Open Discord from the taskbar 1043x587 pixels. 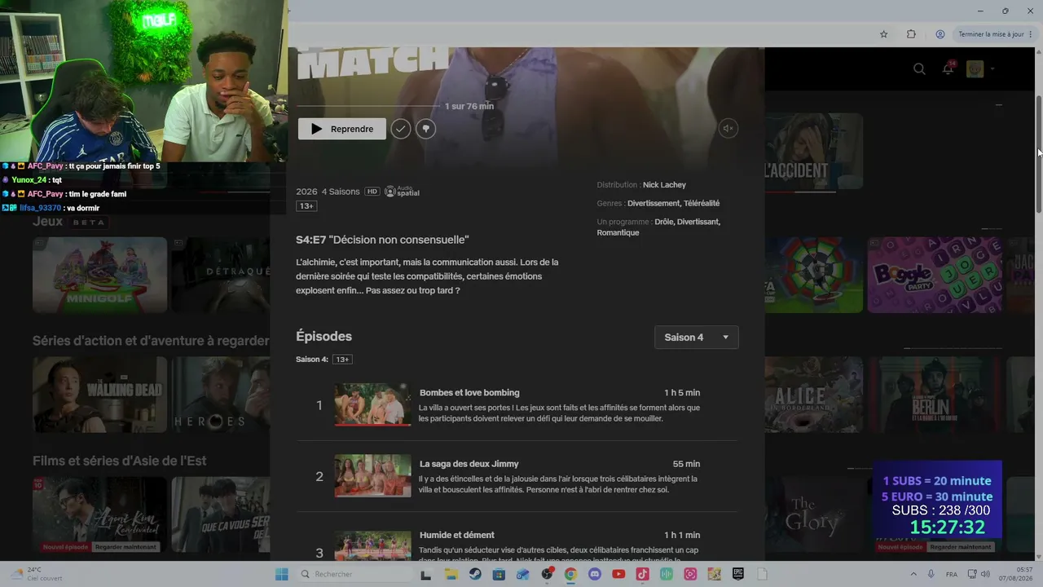pos(594,574)
